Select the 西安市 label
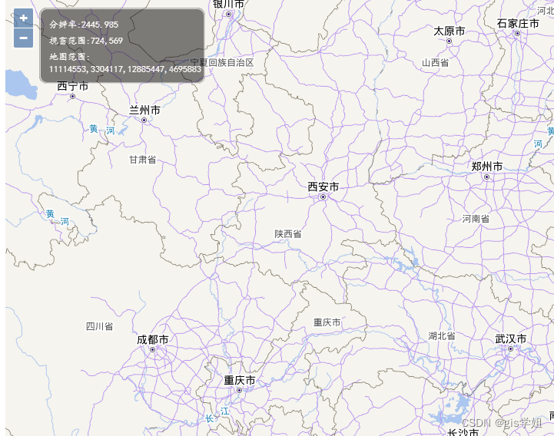Image resolution: width=554 pixels, height=436 pixels. tap(323, 187)
